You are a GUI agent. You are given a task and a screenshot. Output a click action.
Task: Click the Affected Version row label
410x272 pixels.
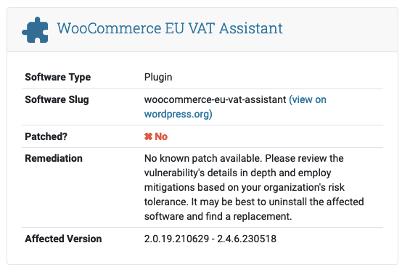point(63,239)
